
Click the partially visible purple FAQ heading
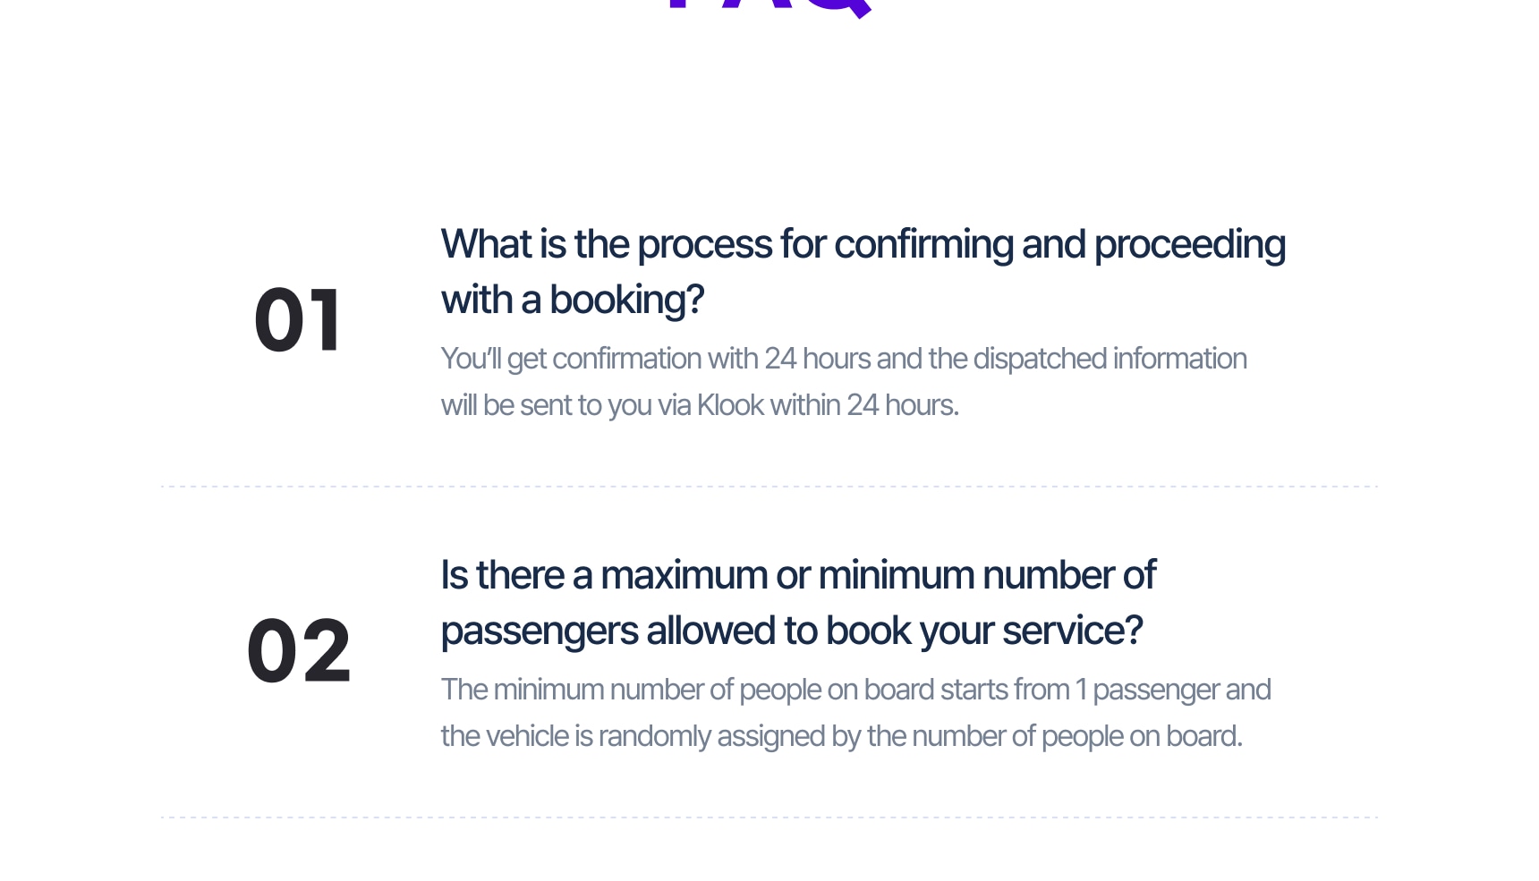click(770, 8)
